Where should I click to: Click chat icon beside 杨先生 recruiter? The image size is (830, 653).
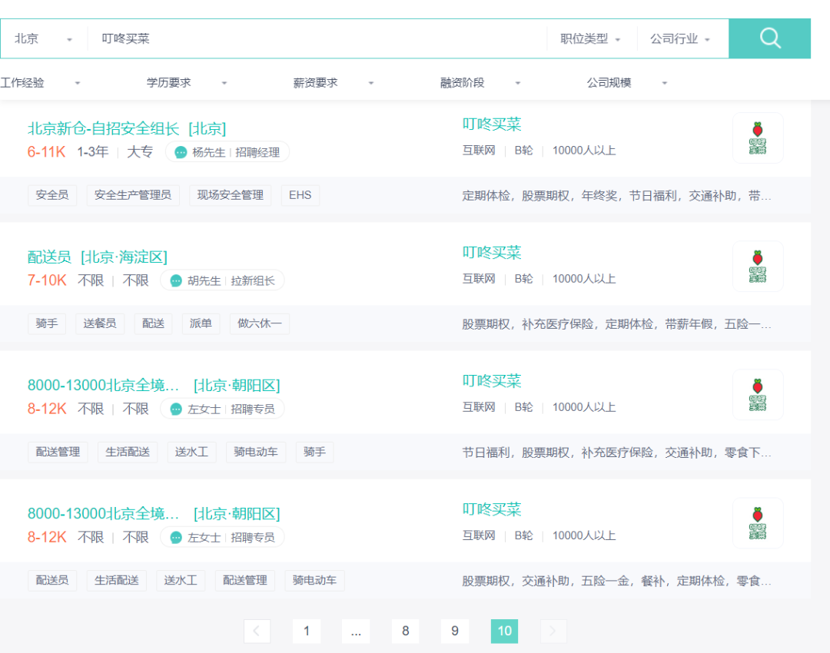[x=181, y=152]
